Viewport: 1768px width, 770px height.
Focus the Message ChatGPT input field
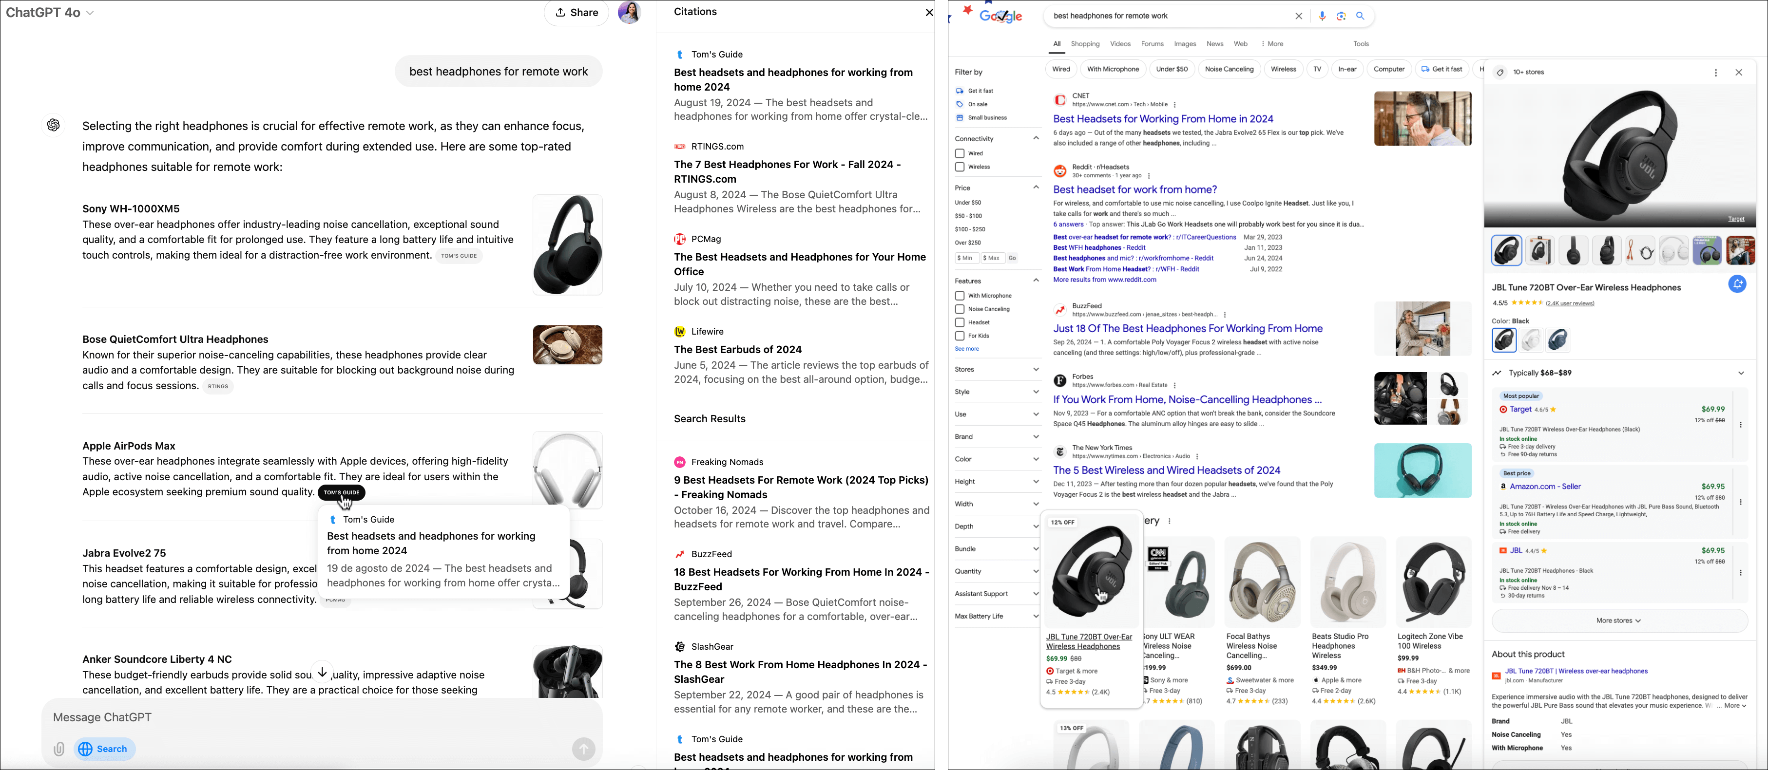tap(322, 717)
